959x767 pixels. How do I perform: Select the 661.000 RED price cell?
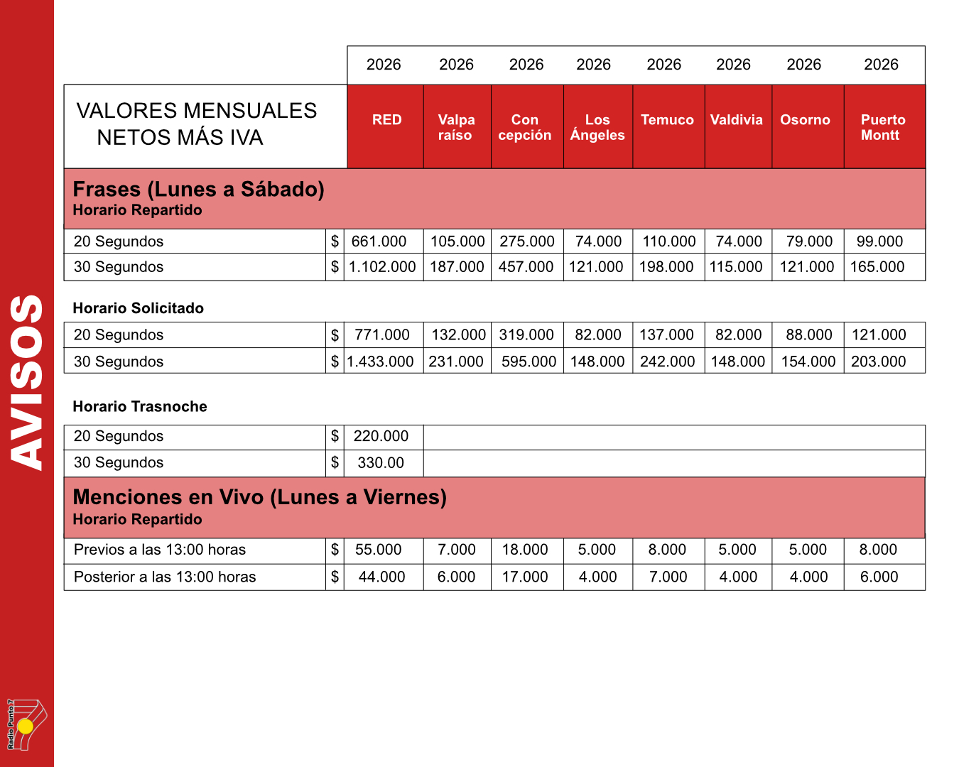click(383, 241)
